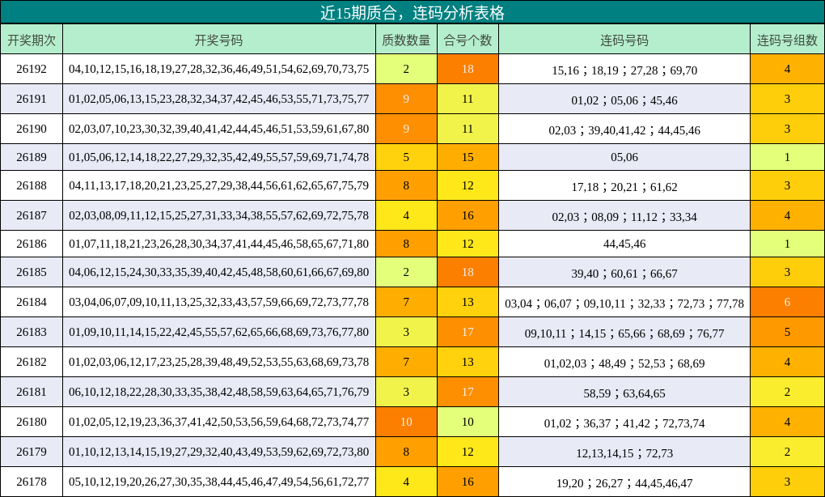825x497 pixels.
Task: Click prime count 10 in row 26180
Action: 406,423
